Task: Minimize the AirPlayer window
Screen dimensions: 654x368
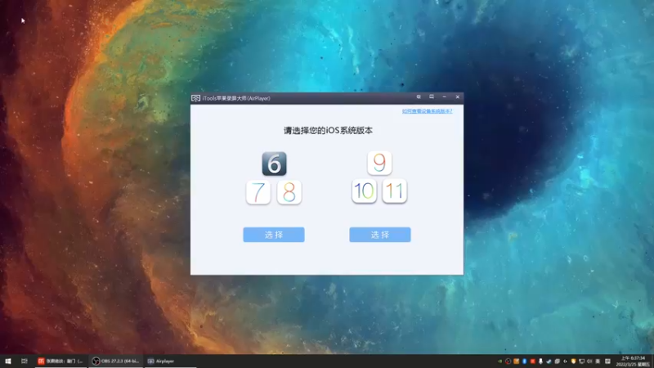Action: pyautogui.click(x=444, y=96)
